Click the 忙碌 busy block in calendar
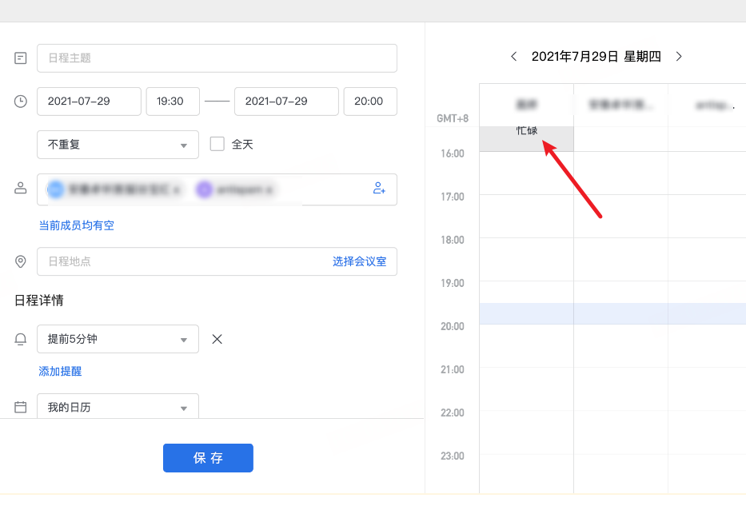This screenshot has height=506, width=746. point(526,138)
